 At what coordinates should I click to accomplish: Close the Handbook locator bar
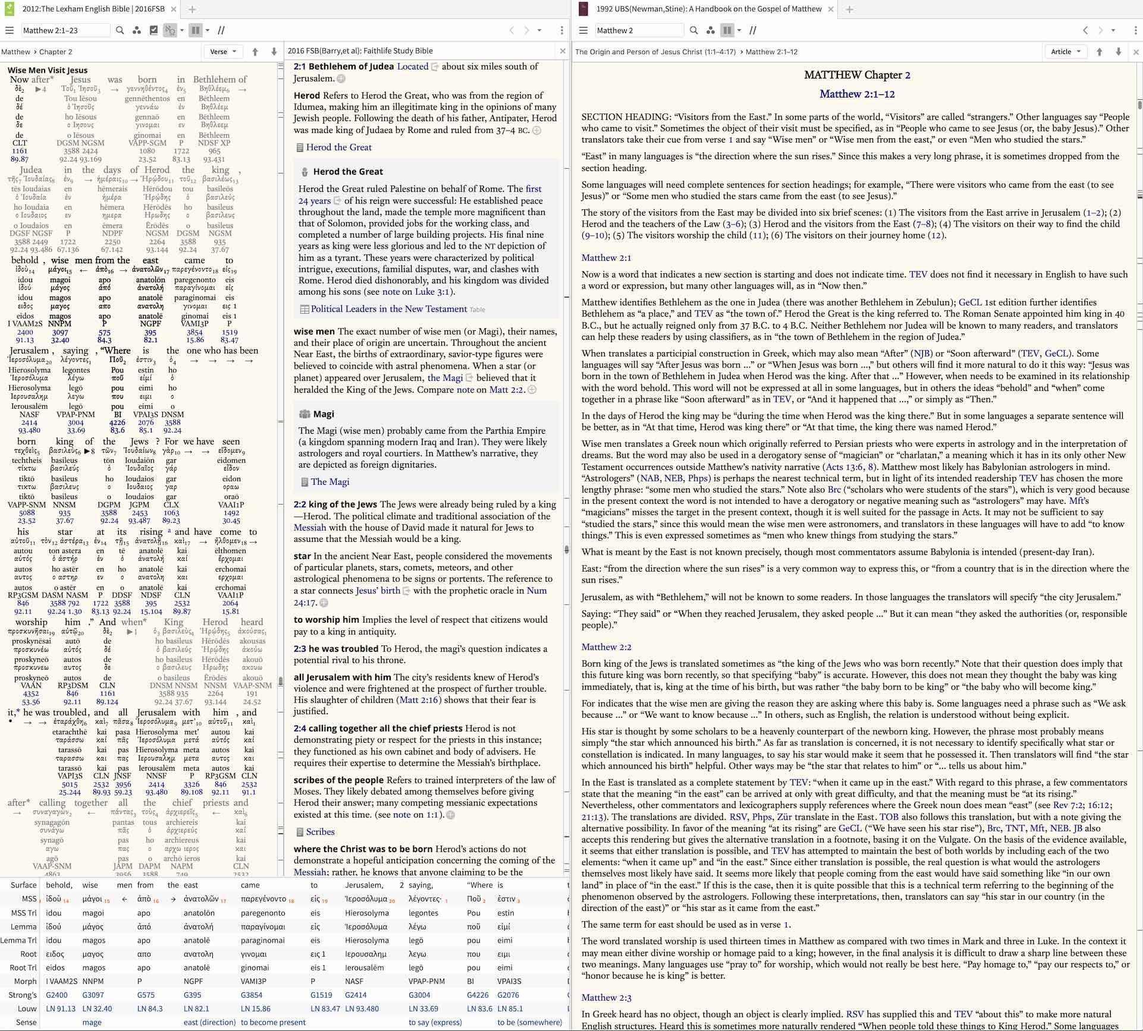click(x=1136, y=52)
